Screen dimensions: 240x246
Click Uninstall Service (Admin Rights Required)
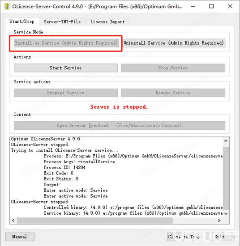tap(173, 43)
